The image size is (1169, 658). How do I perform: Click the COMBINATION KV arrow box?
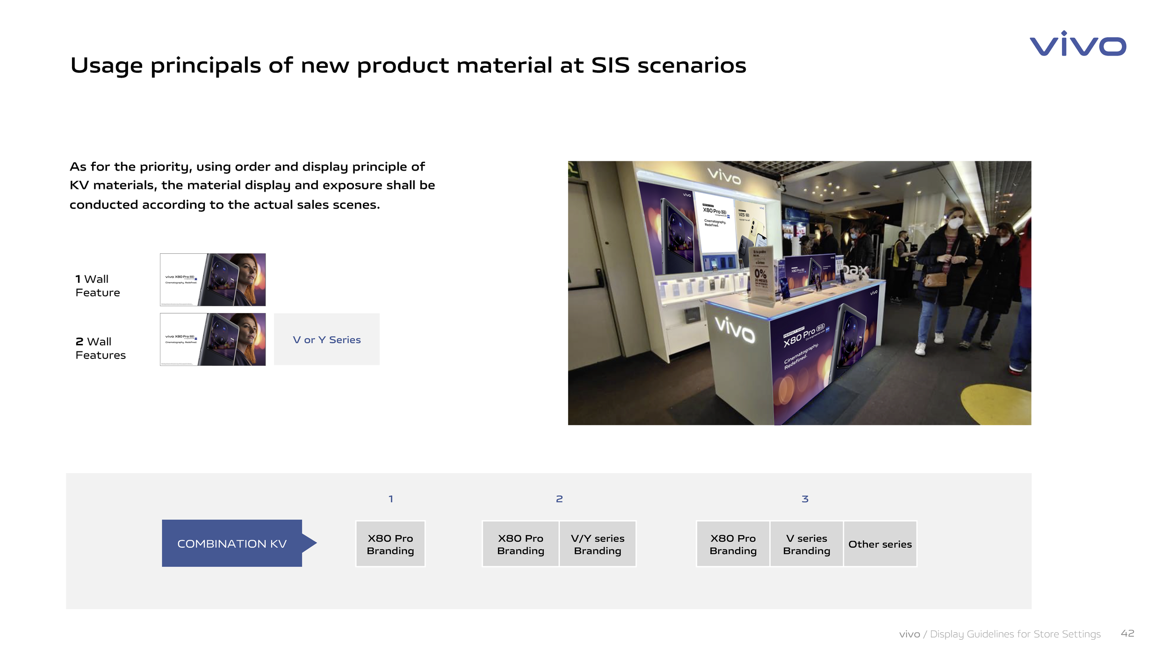232,544
